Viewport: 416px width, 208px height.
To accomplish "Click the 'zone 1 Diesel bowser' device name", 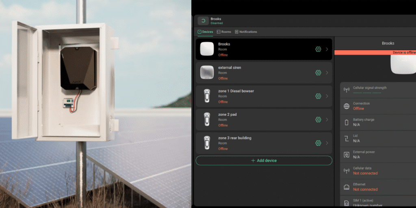I will (x=236, y=91).
